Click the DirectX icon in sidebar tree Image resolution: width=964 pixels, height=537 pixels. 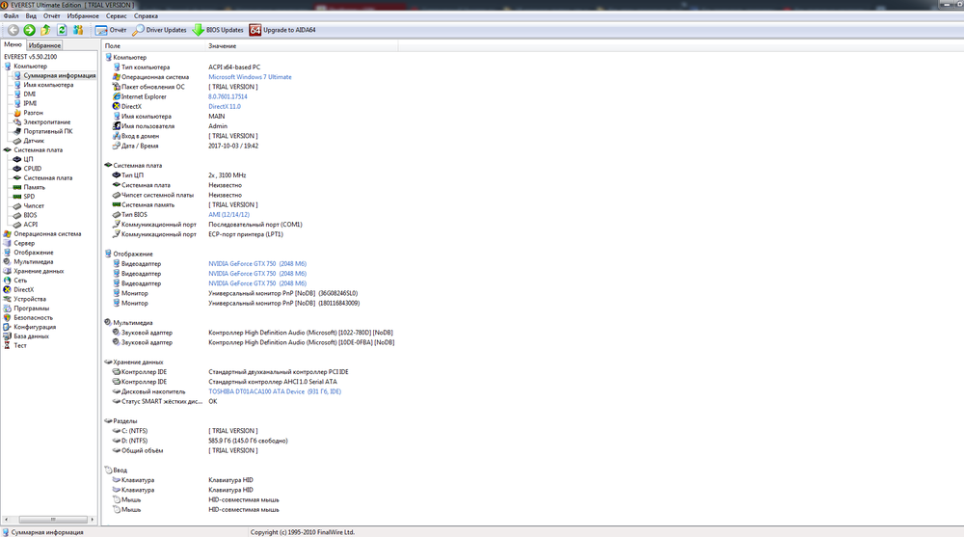pyautogui.click(x=8, y=290)
